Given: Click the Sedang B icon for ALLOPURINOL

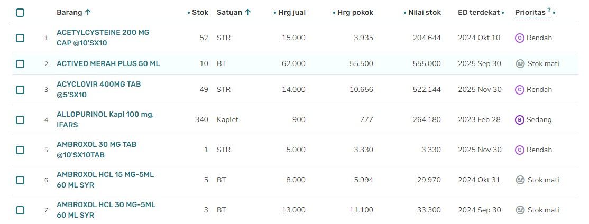Looking at the screenshot, I should (519, 120).
